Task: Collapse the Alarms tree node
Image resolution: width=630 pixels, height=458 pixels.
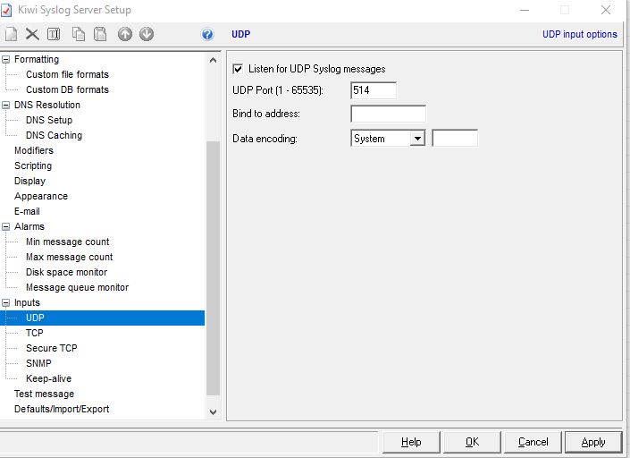Action: pos(6,227)
